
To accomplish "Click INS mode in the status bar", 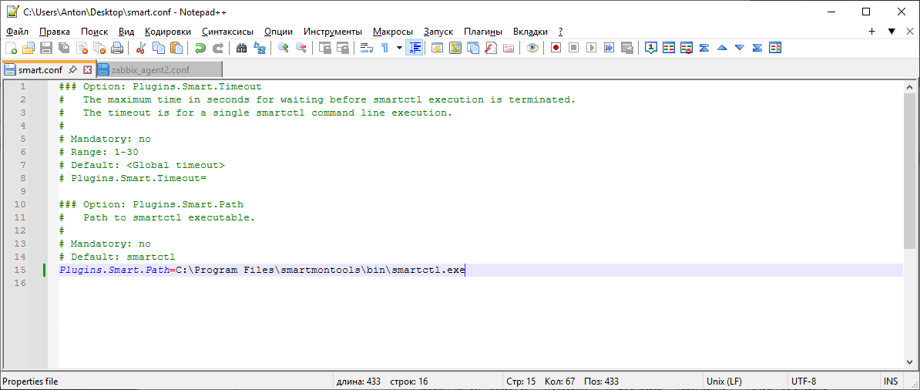I will [x=890, y=382].
